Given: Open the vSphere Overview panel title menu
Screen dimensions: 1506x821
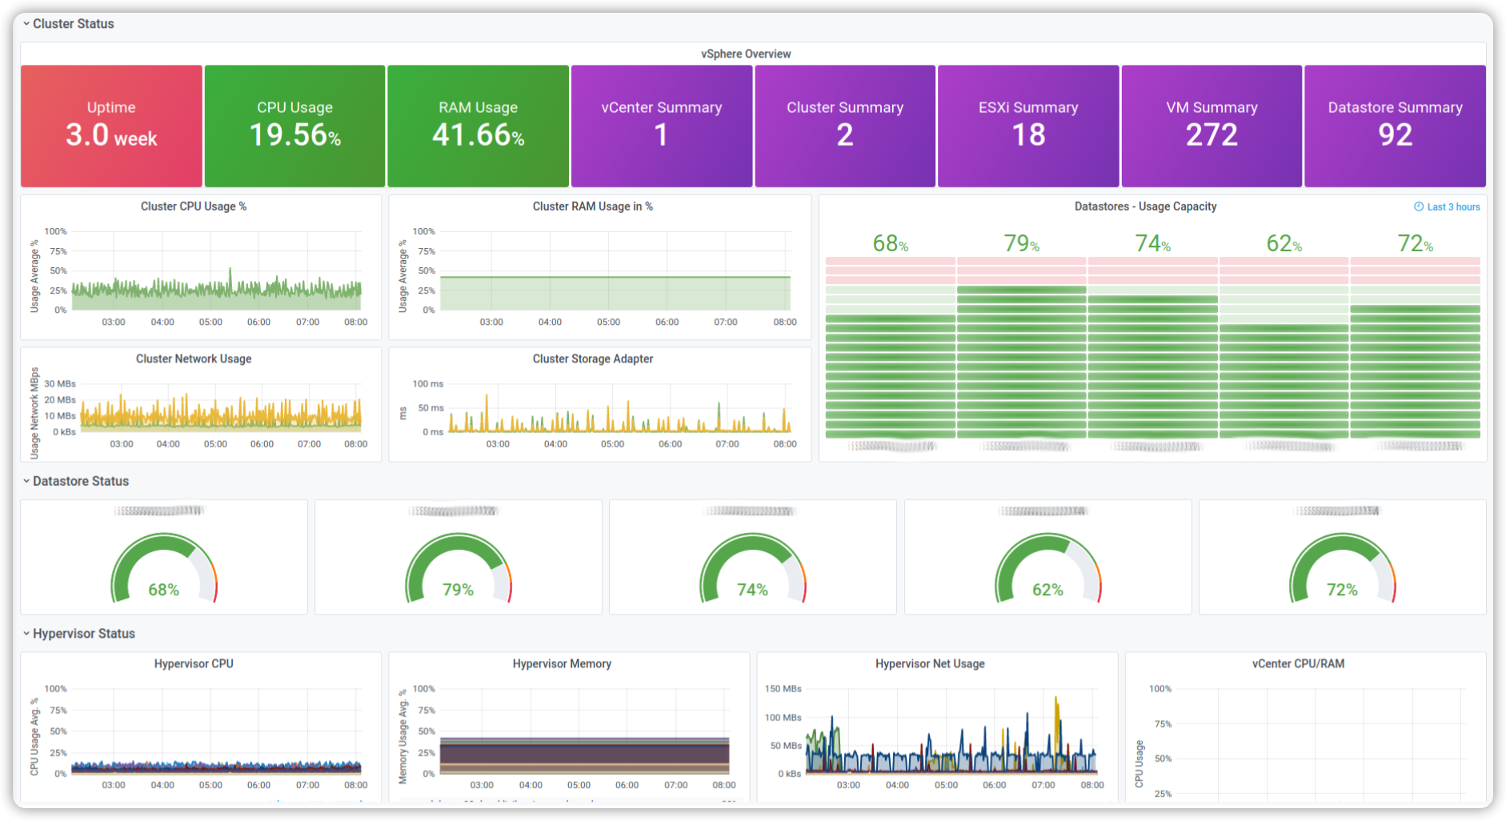Looking at the screenshot, I should point(746,54).
